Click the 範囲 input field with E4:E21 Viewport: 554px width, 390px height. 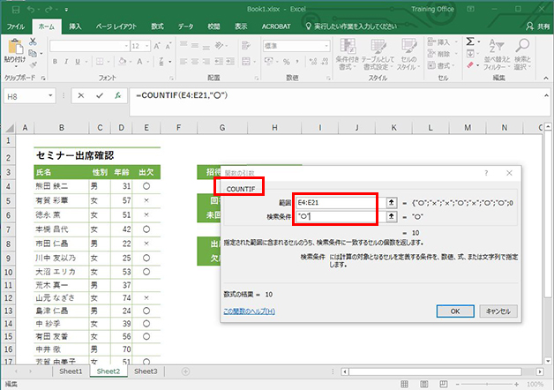[335, 202]
